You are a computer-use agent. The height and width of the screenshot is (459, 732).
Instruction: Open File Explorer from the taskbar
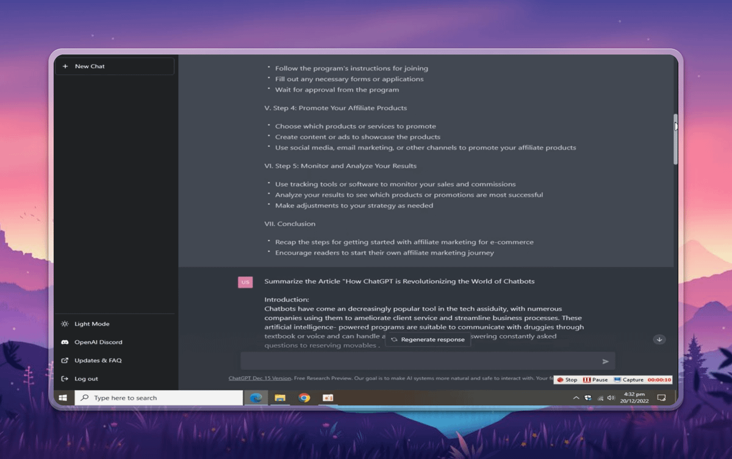280,398
